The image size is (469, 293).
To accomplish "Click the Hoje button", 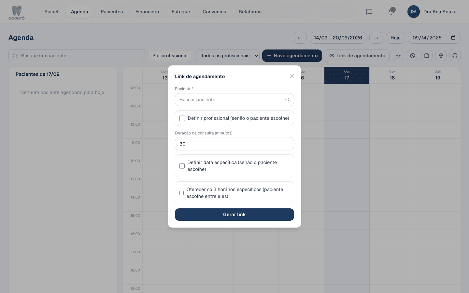I will click(395, 38).
